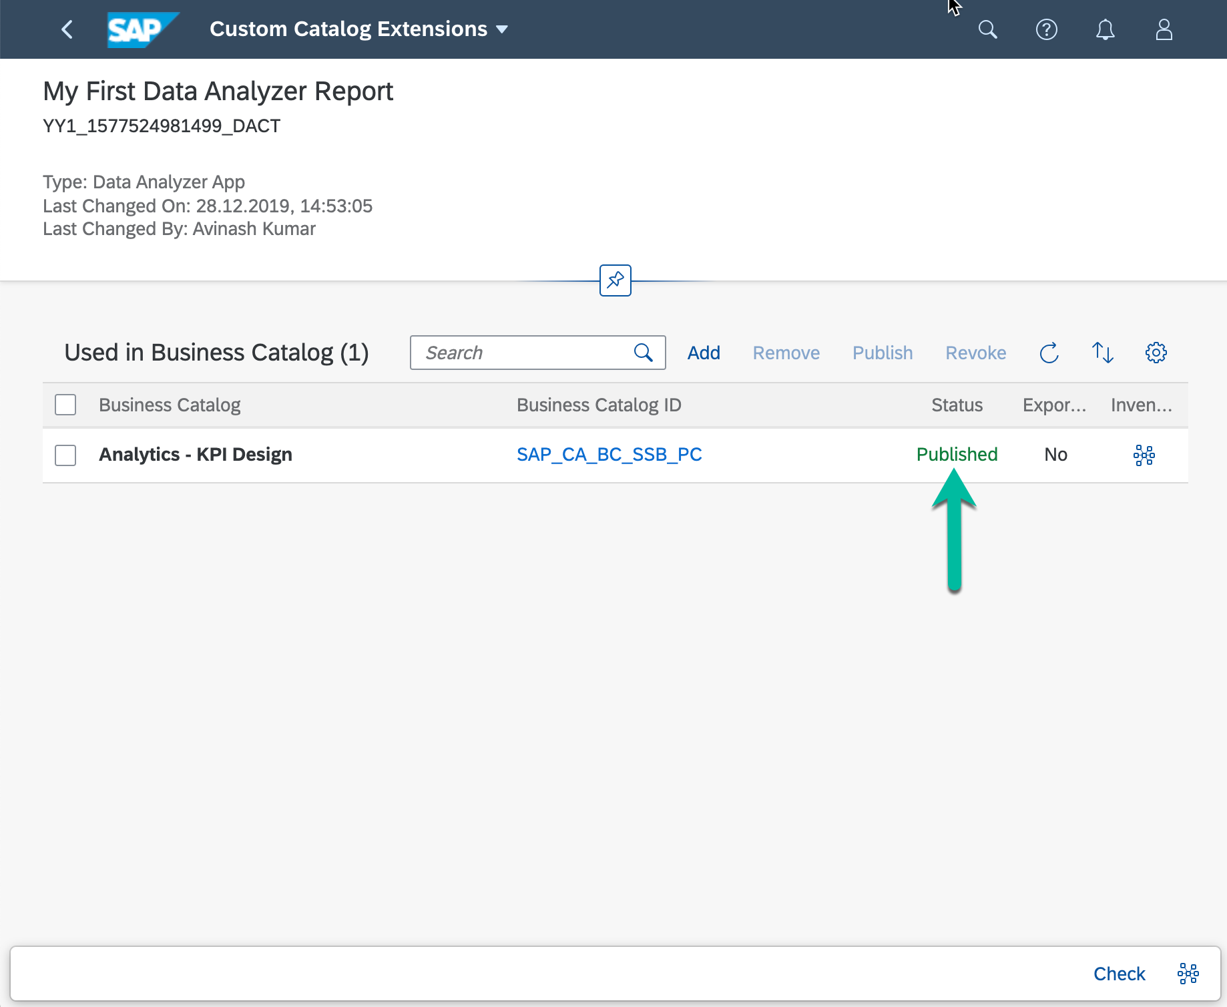Open the sort options icon
The height and width of the screenshot is (1007, 1227).
[1102, 353]
